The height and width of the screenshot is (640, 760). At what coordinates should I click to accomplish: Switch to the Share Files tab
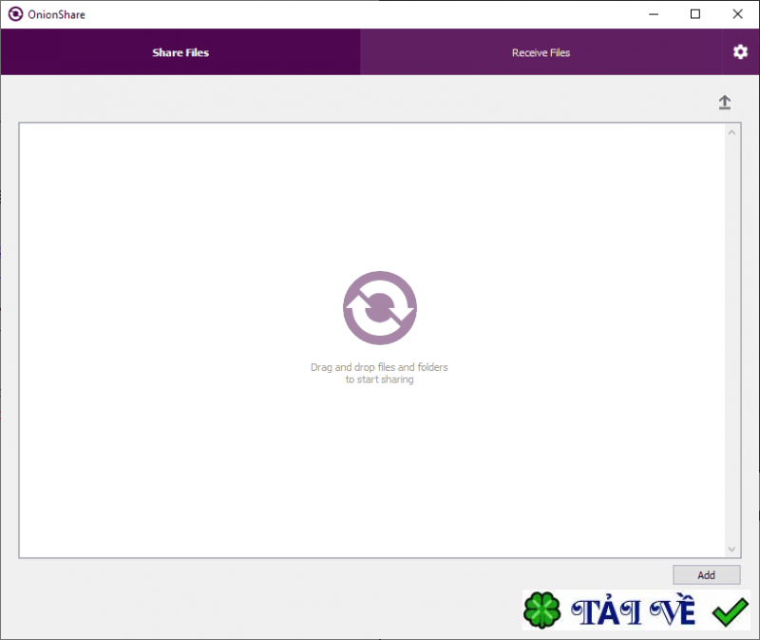click(x=180, y=52)
